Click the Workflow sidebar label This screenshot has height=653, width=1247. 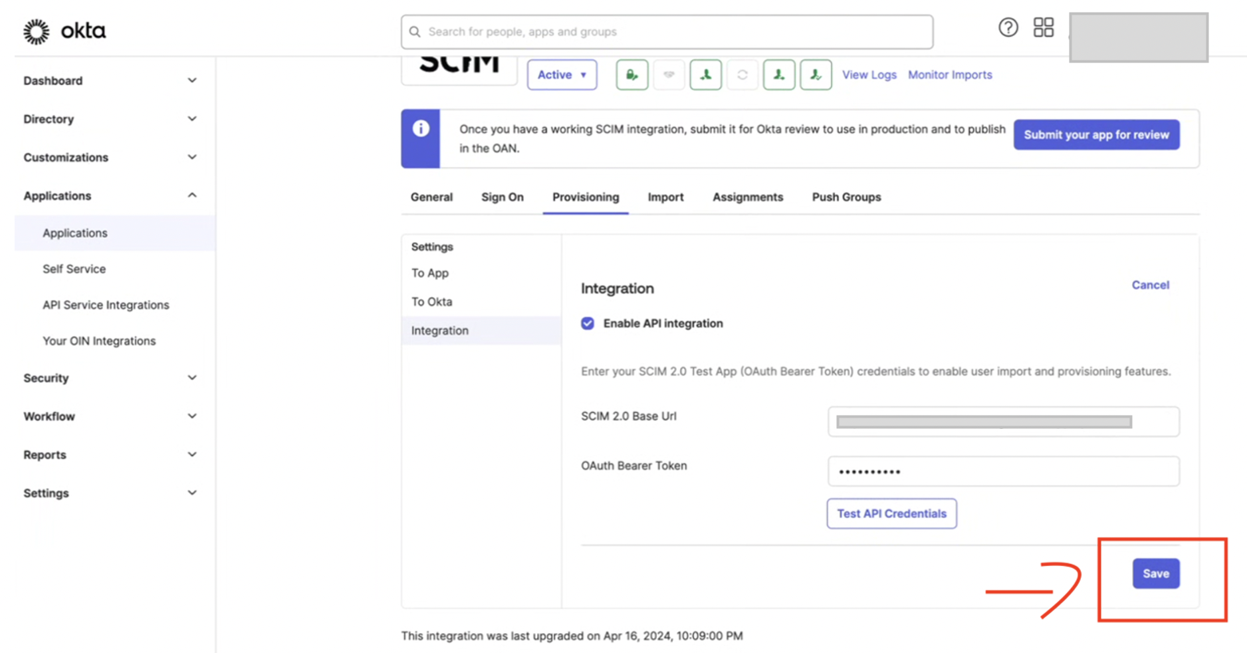(49, 416)
